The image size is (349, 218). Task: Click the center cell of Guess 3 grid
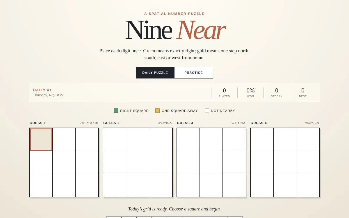click(211, 162)
